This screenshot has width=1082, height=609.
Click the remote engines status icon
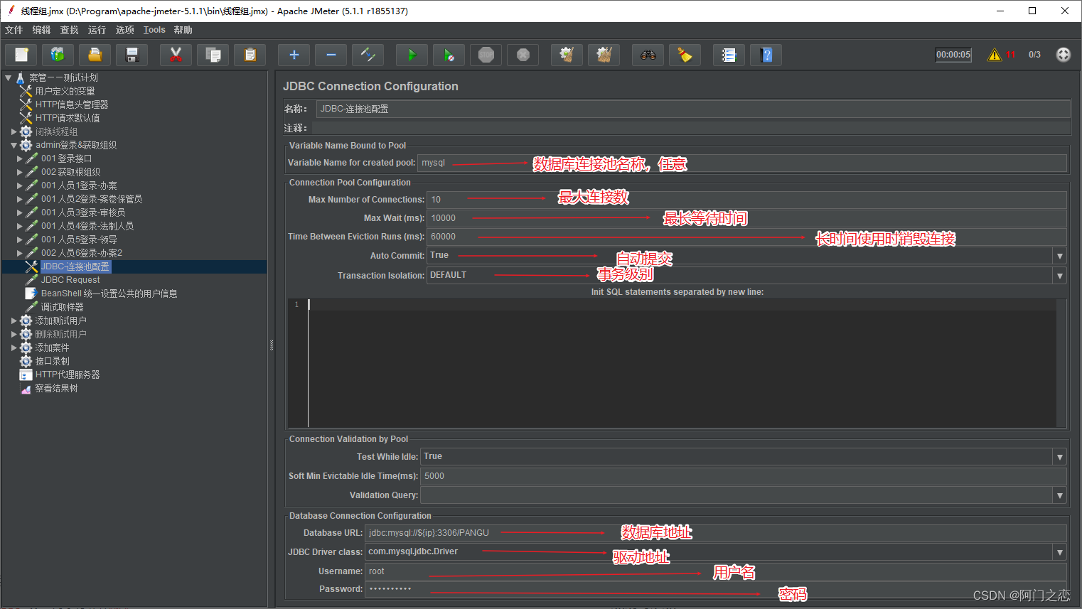click(1064, 55)
